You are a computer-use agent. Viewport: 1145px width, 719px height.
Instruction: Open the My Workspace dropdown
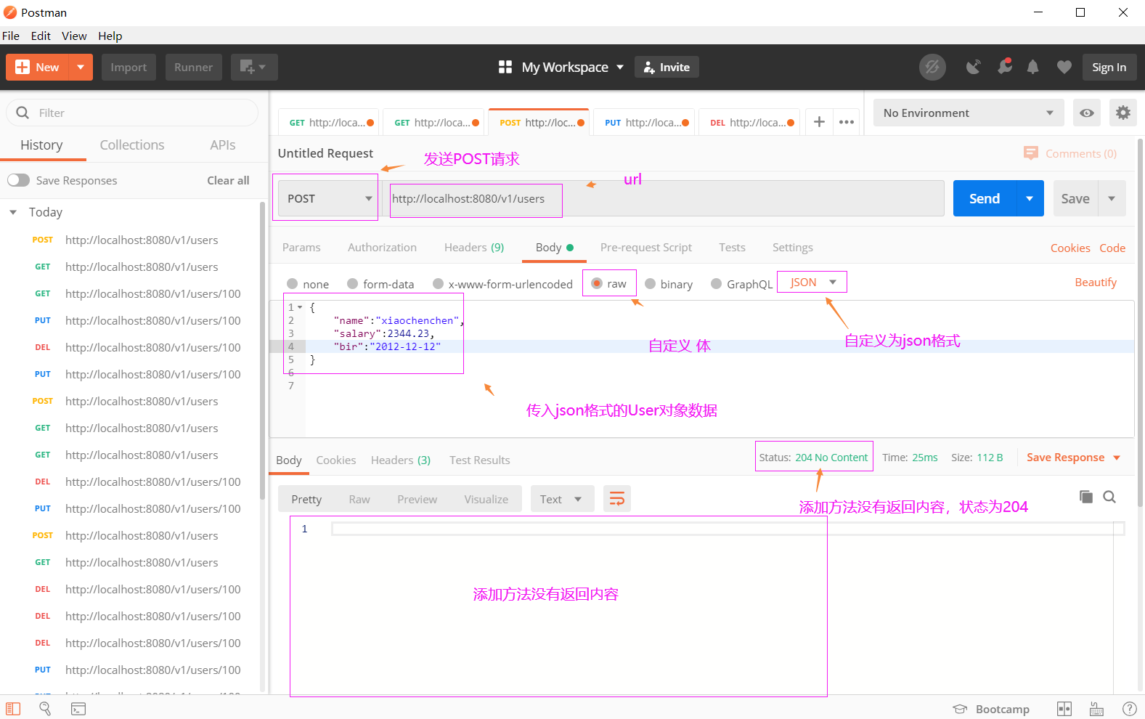coord(572,67)
